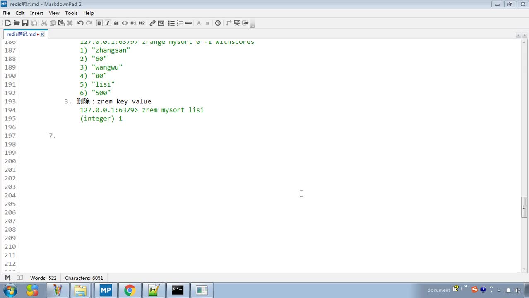This screenshot has width=529, height=298.
Task: Open the Windows Start menu
Action: point(10,290)
